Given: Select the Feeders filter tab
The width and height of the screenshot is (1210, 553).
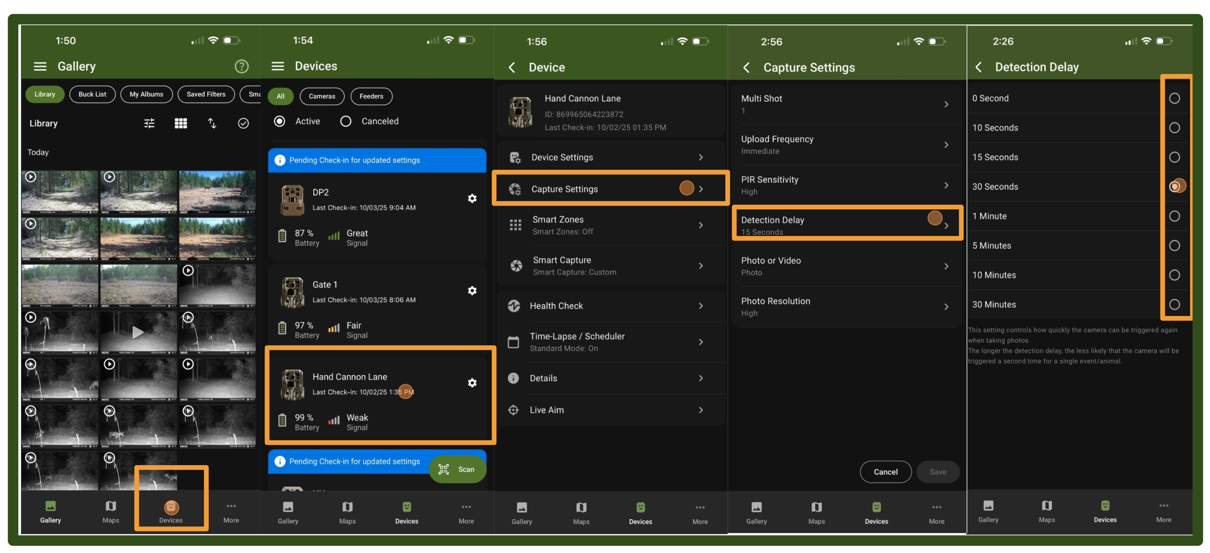Looking at the screenshot, I should (371, 96).
